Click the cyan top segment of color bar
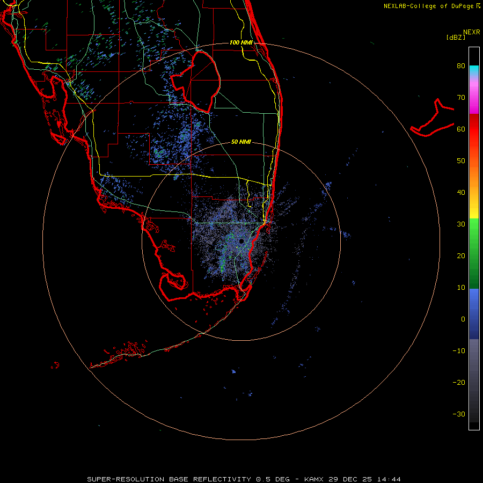The width and height of the screenshot is (483, 483). 474,69
